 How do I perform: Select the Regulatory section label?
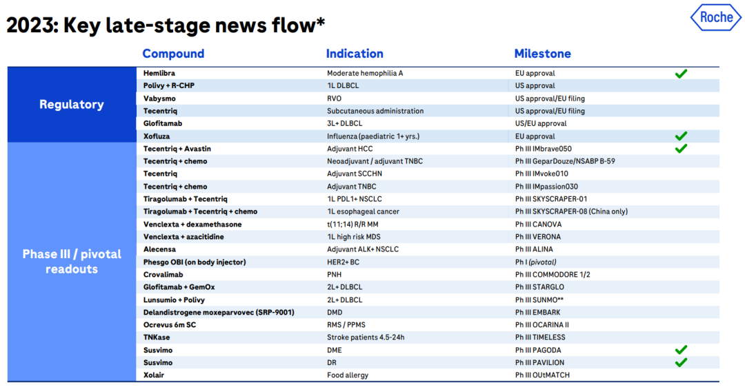72,105
